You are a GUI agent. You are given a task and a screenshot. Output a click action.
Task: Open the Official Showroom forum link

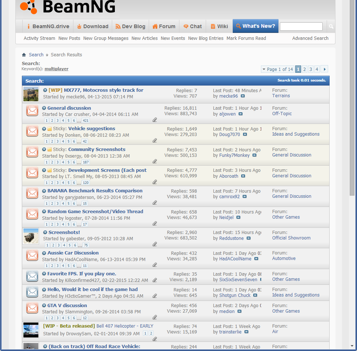291,238
